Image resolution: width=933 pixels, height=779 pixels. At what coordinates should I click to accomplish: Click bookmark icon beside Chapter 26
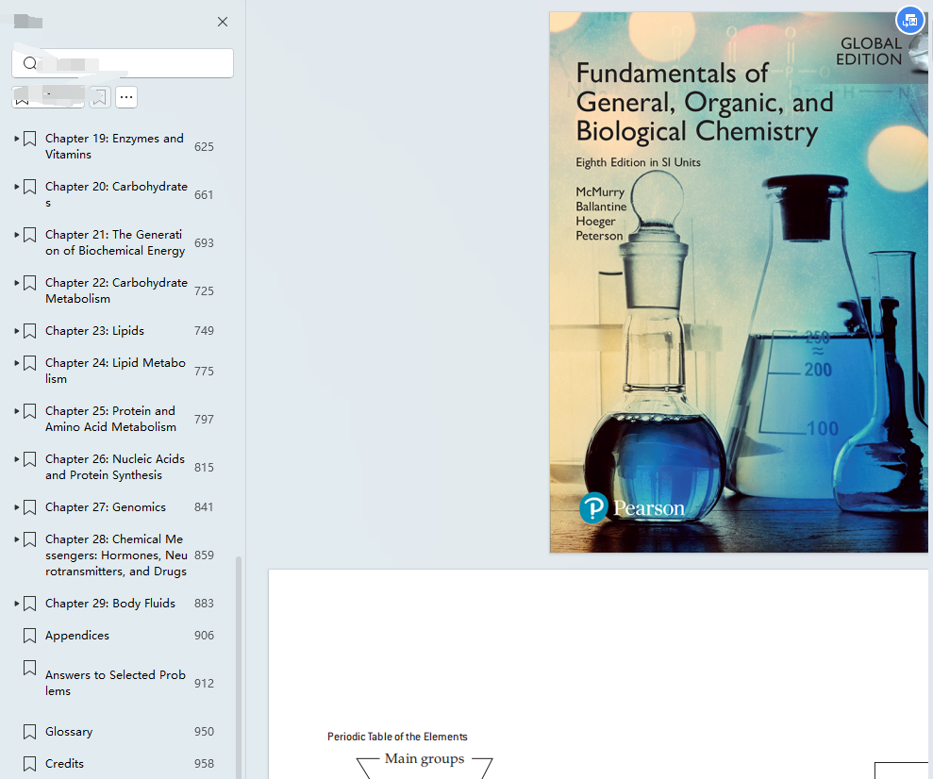[30, 460]
